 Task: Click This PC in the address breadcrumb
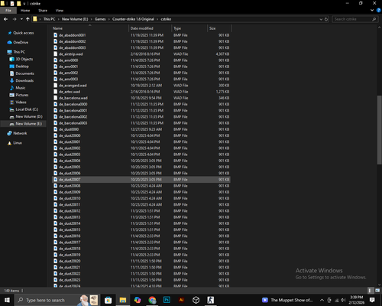tap(49, 19)
